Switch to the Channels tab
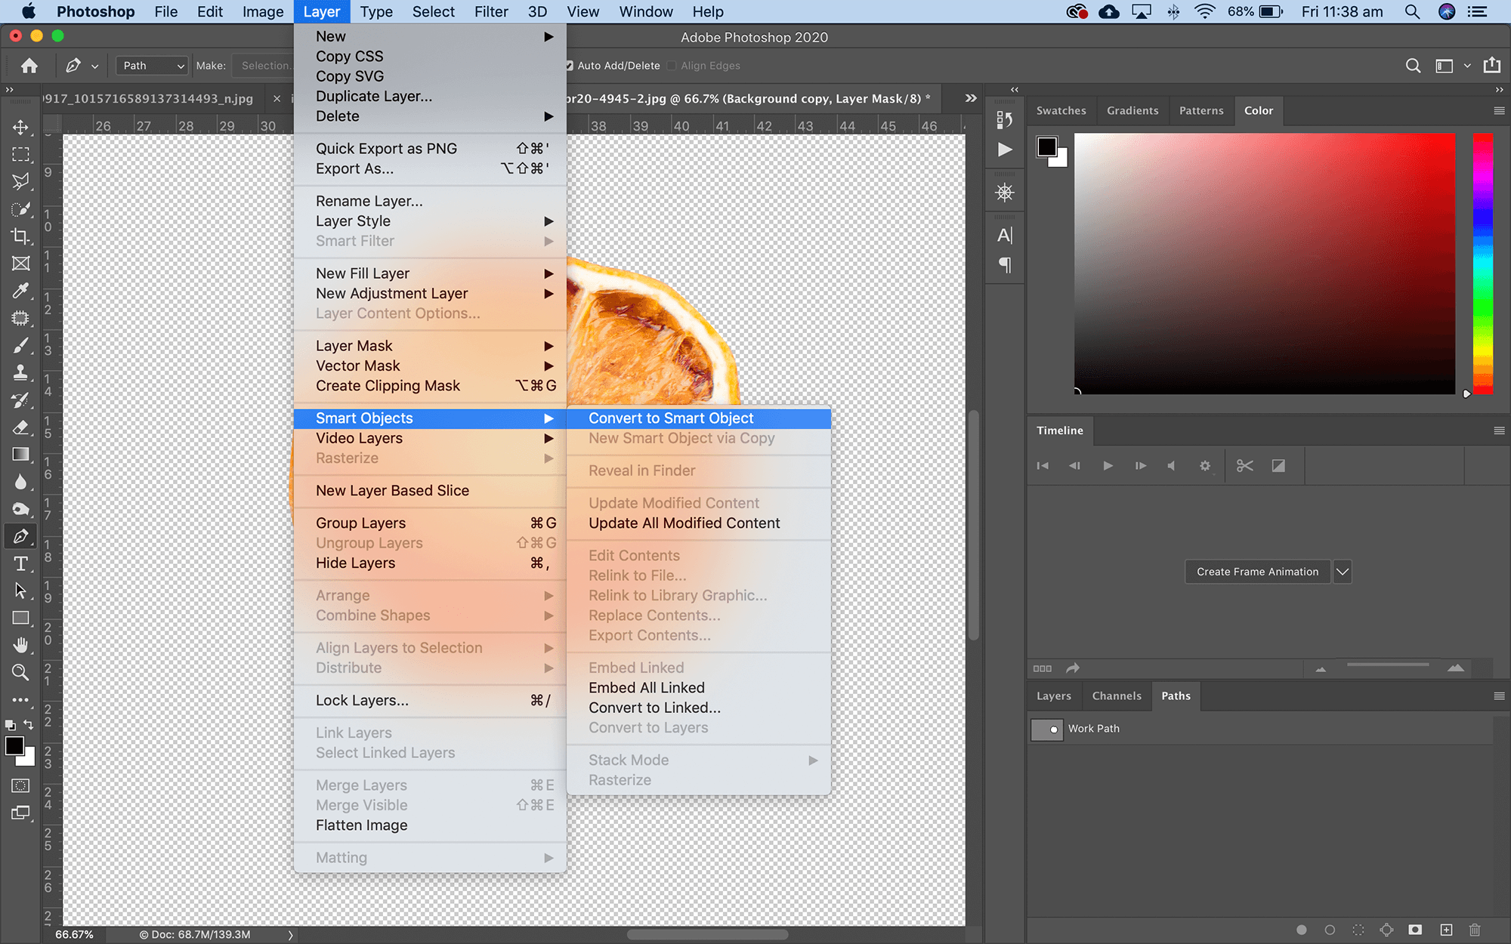 tap(1117, 696)
